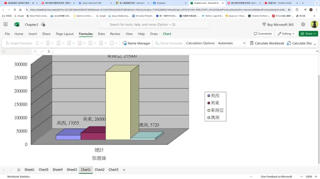Switch to the Page Layout tab

pos(65,34)
